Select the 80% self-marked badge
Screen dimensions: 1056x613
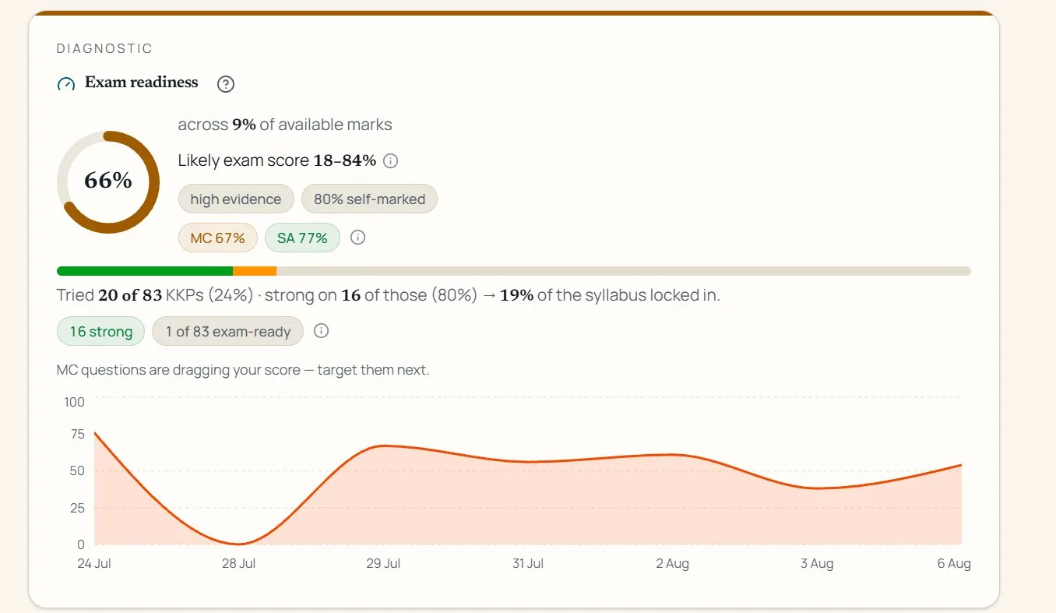tap(369, 199)
